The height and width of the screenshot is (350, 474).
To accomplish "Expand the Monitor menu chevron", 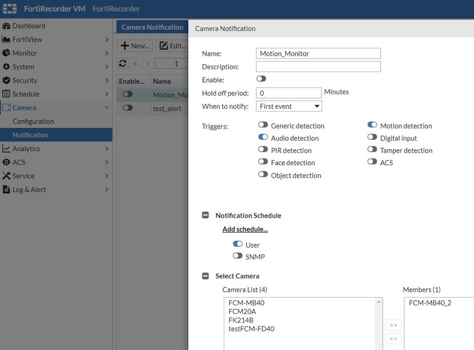I will (x=107, y=53).
